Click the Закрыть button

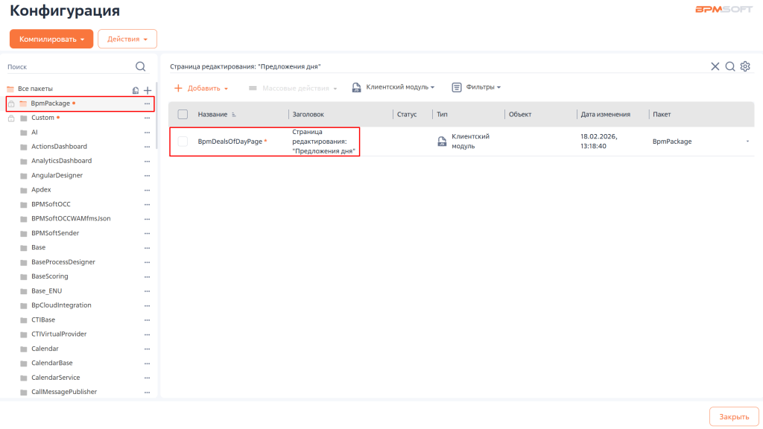[733, 417]
